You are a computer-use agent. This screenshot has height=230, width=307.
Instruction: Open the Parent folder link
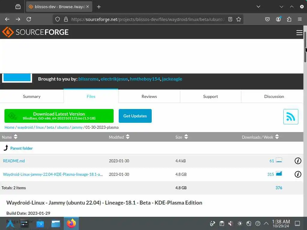tap(21, 148)
